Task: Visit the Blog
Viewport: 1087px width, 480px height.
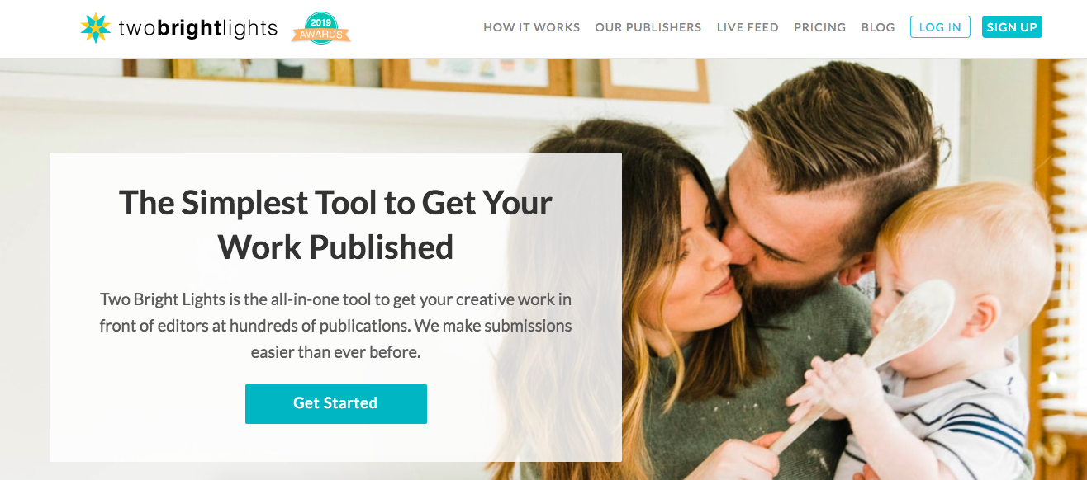Action: pyautogui.click(x=878, y=27)
